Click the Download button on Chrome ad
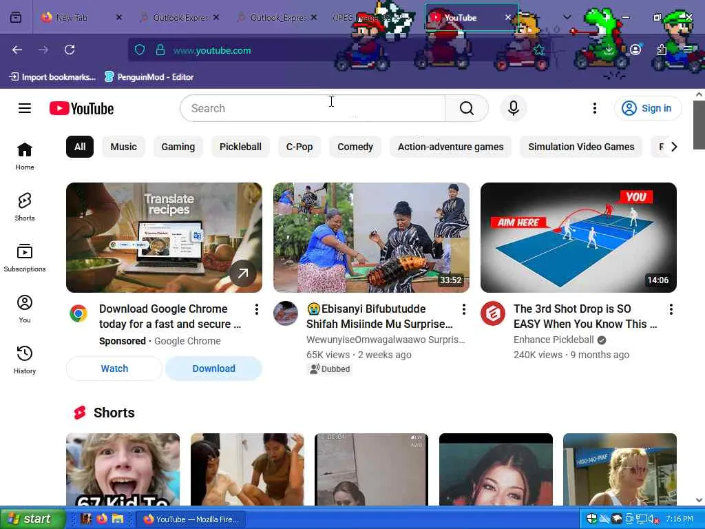Screen dimensions: 705x529 pyautogui.click(x=213, y=369)
